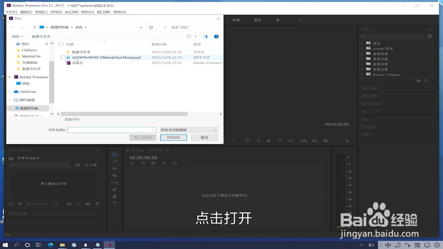Click the Find magnifier in Project panel
Screen dimensions: 443x249
[78, 204]
